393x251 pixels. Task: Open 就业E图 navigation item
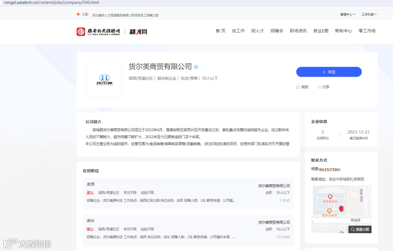pyautogui.click(x=321, y=31)
